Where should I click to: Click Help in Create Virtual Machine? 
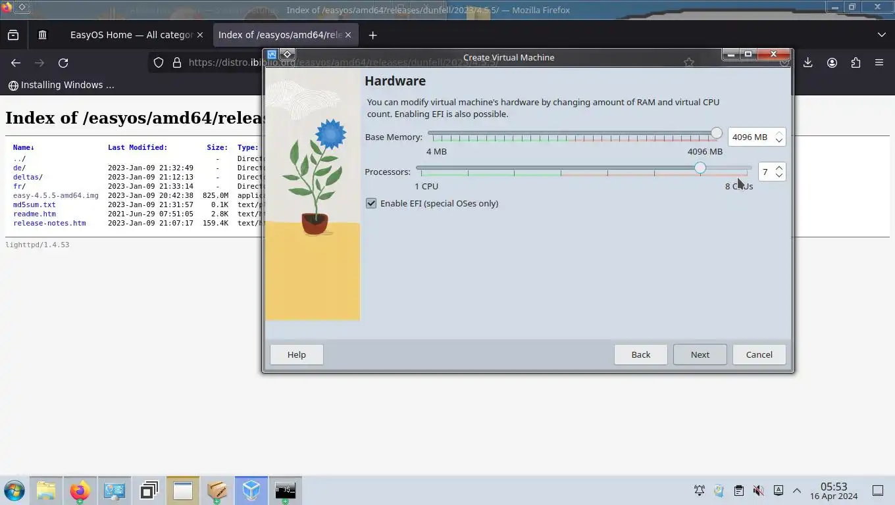(297, 354)
